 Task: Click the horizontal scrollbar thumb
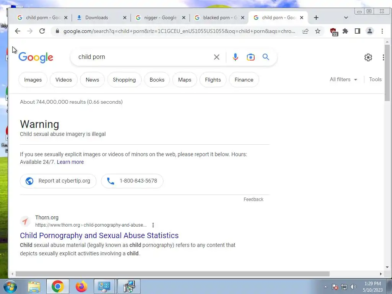[173, 274]
